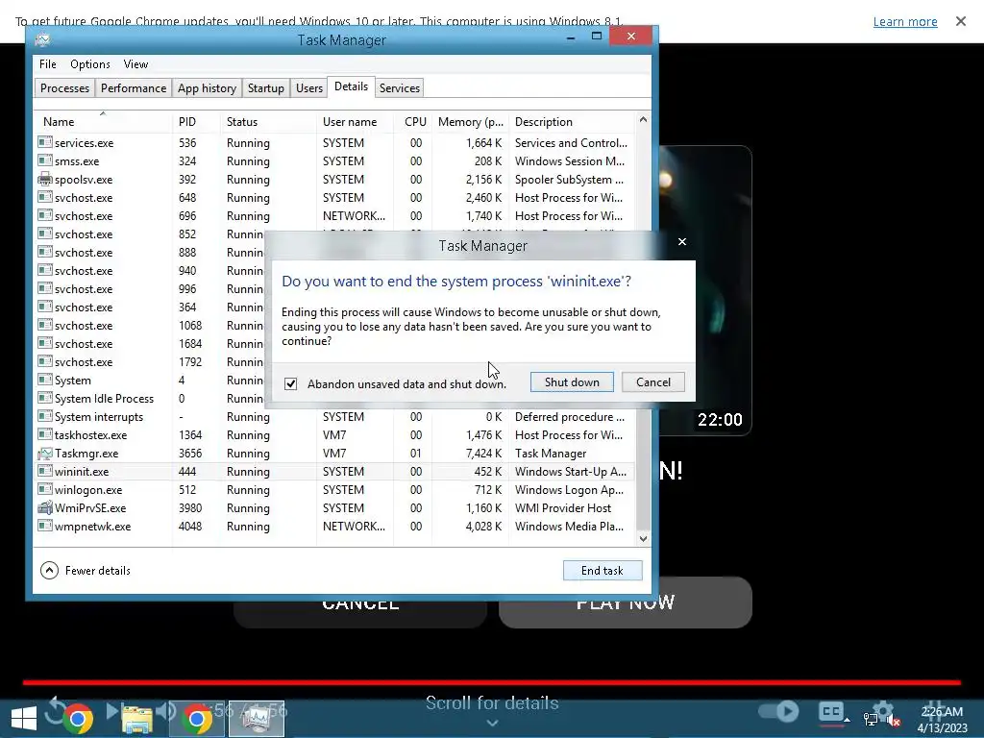Click Task Manager taskbar button

(x=256, y=719)
